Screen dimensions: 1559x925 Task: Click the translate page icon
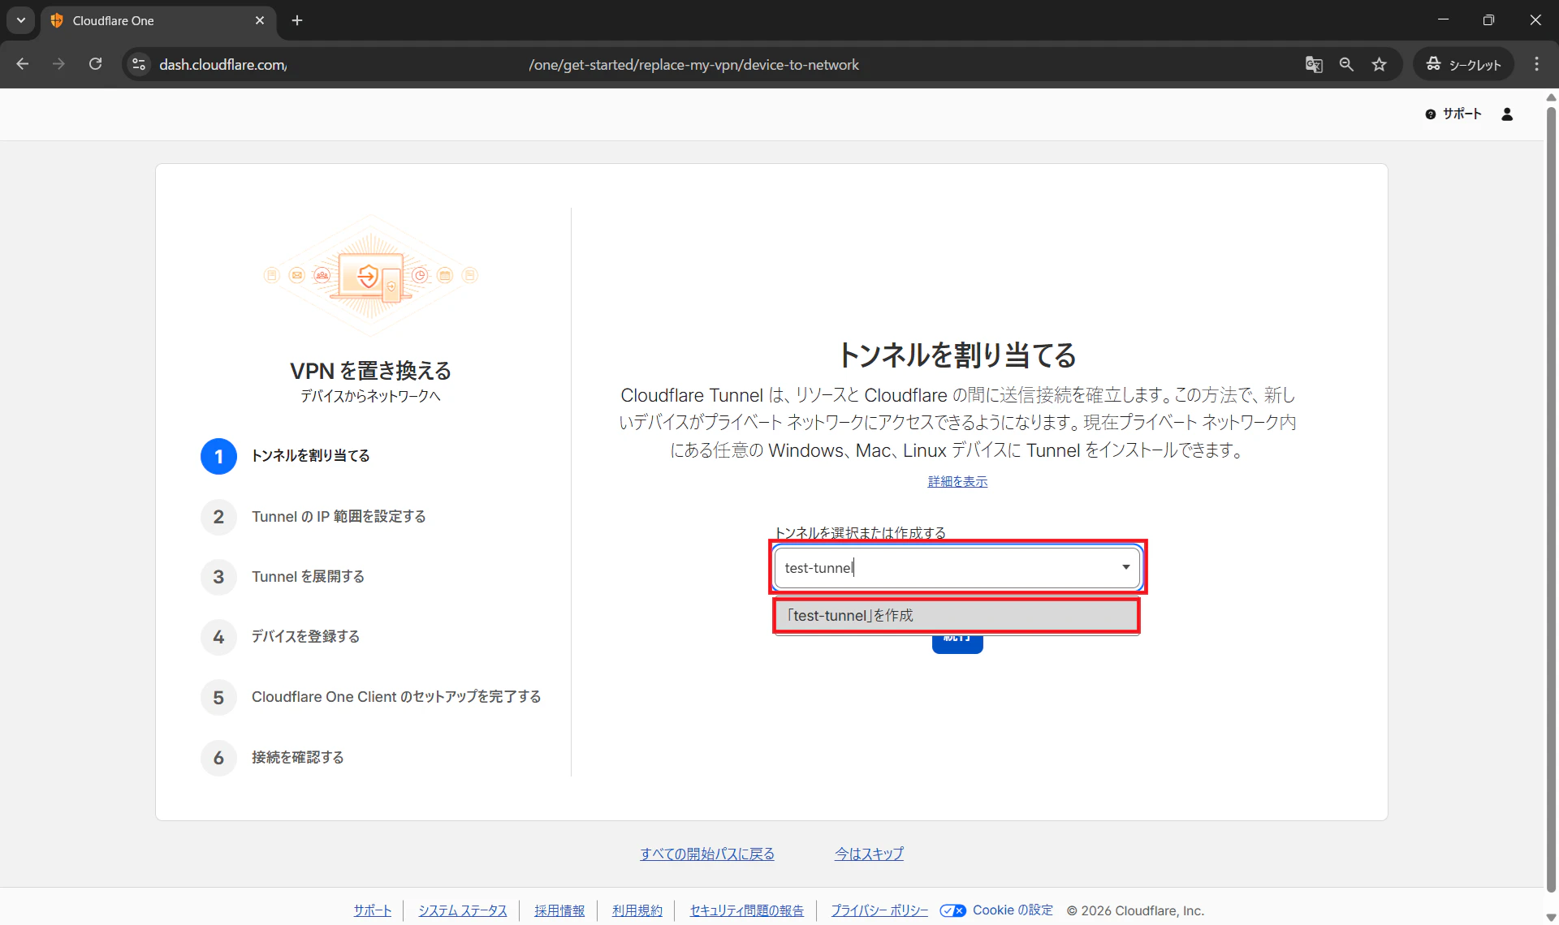coord(1314,64)
